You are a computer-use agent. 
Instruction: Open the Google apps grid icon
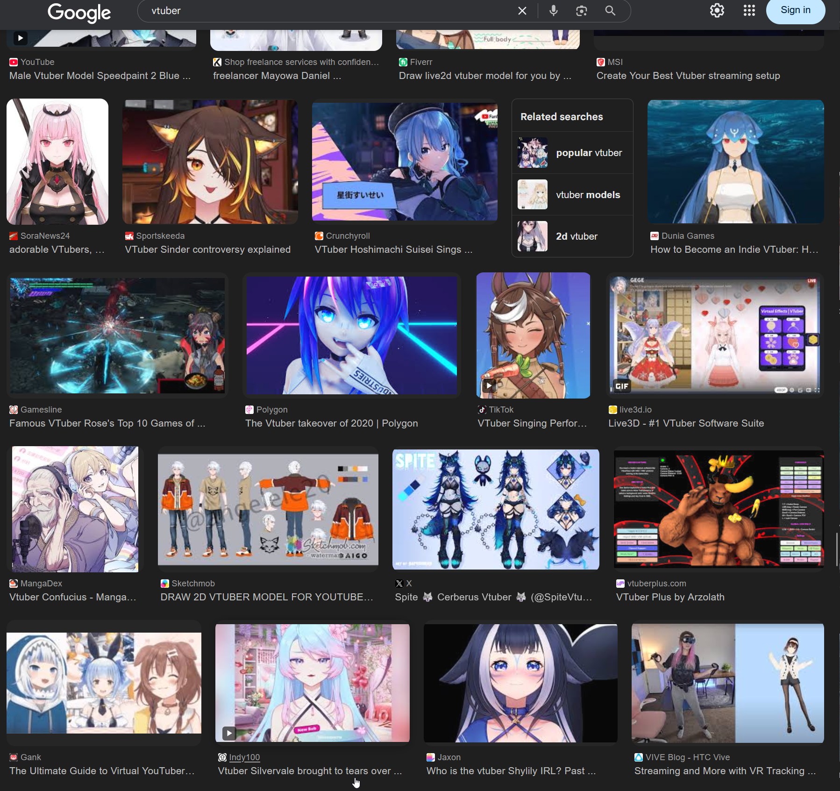point(749,10)
